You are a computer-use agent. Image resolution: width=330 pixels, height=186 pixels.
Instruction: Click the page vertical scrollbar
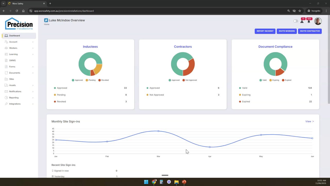(x=329, y=59)
